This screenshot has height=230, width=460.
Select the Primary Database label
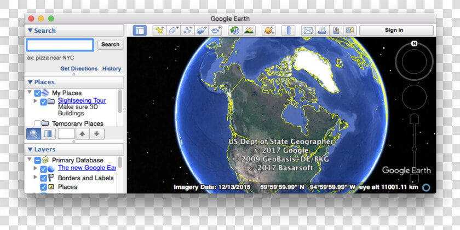(x=78, y=161)
